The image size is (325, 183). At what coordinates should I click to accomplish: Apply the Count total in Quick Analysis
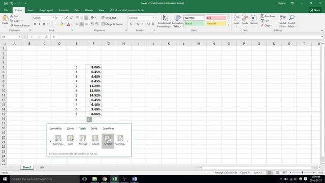click(x=95, y=140)
